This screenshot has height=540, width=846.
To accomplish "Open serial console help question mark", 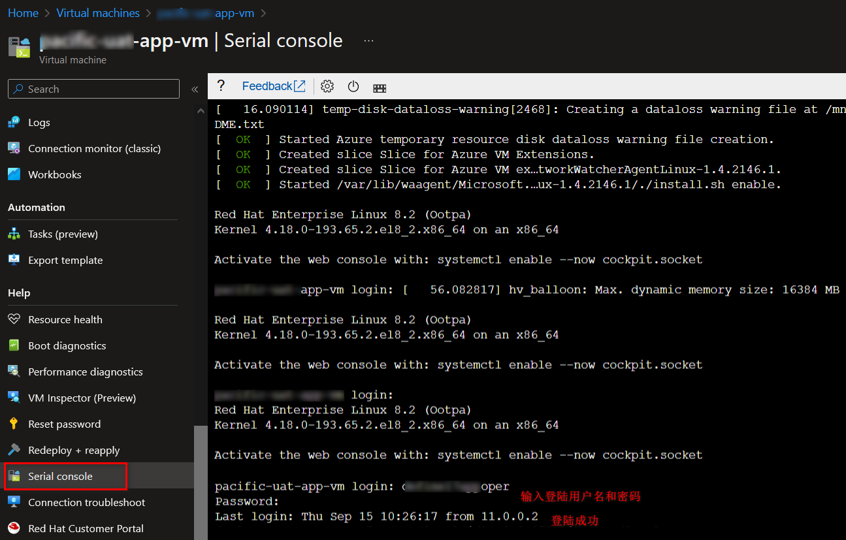I will coord(221,86).
